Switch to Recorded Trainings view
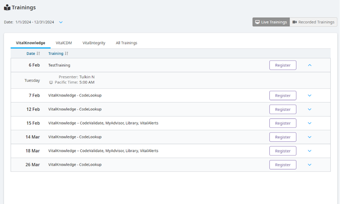The width and height of the screenshot is (340, 204). pos(313,22)
